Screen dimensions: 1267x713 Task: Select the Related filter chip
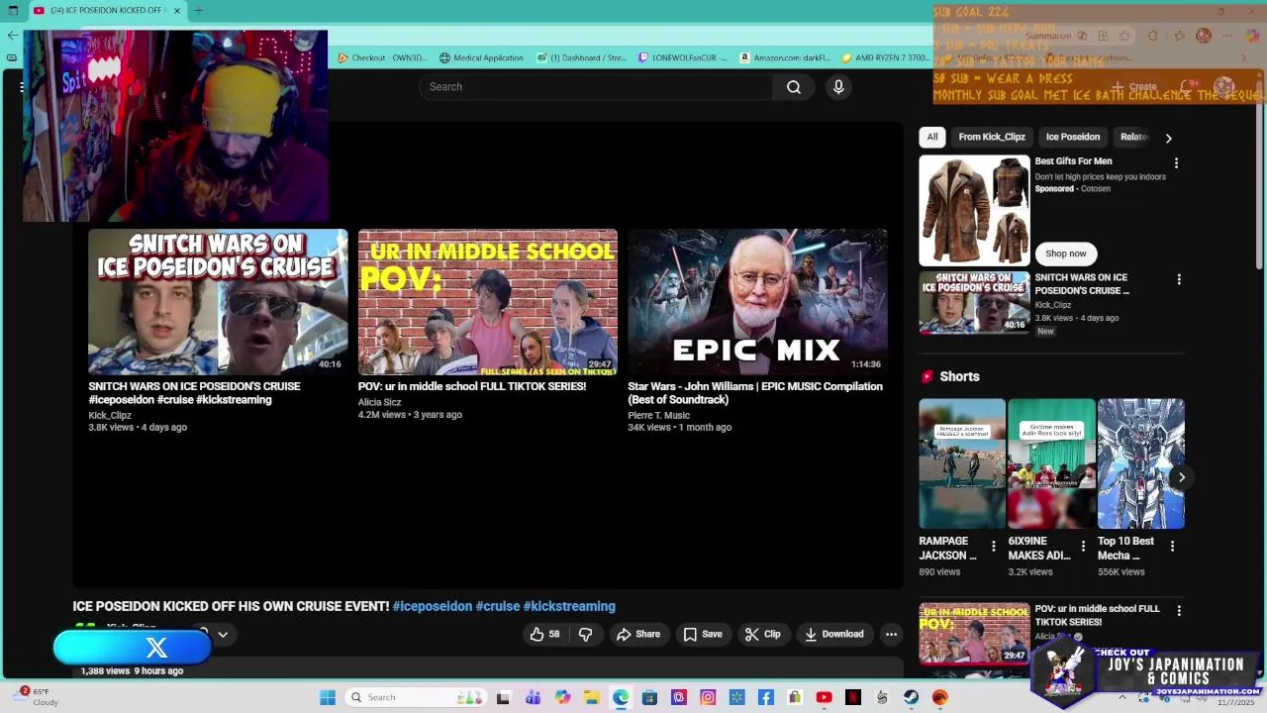1134,137
